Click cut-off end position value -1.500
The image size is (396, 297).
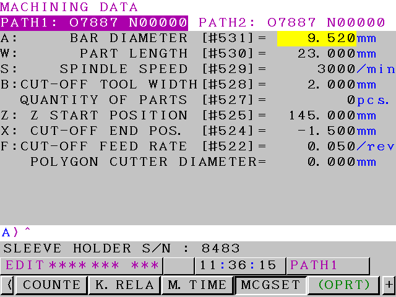327,131
